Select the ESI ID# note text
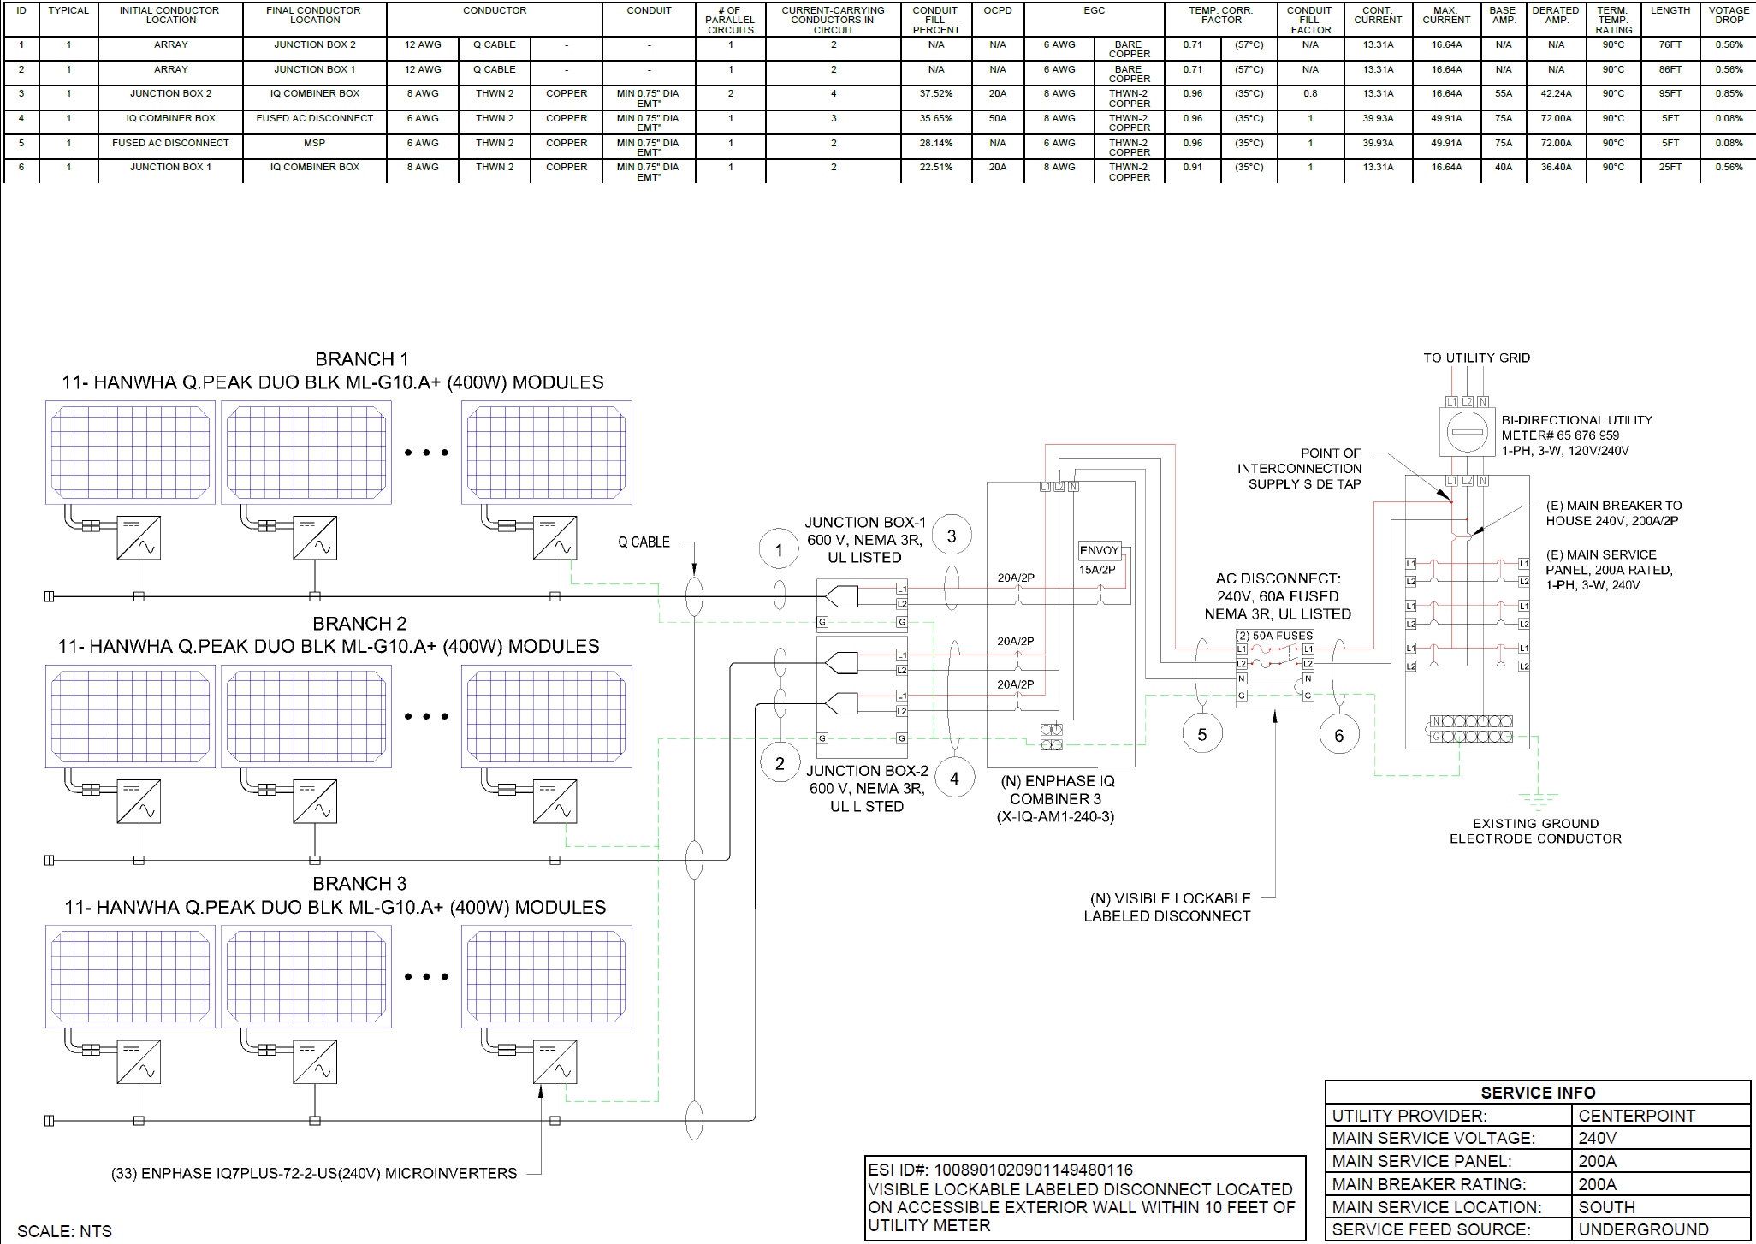 pyautogui.click(x=1000, y=1170)
